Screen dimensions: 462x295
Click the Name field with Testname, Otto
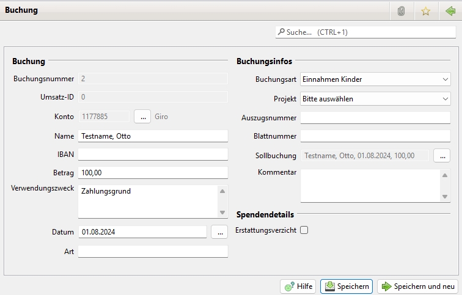tap(152, 136)
